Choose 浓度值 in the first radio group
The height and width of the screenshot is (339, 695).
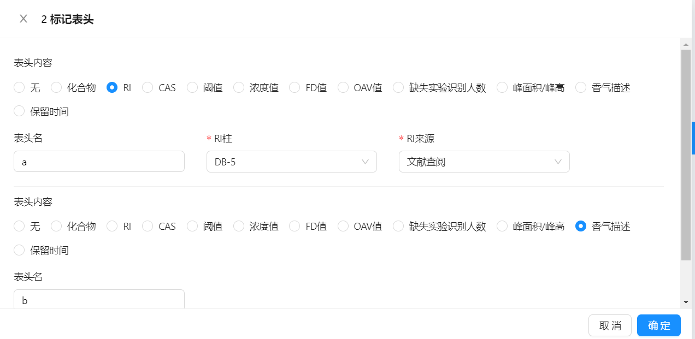click(x=239, y=87)
